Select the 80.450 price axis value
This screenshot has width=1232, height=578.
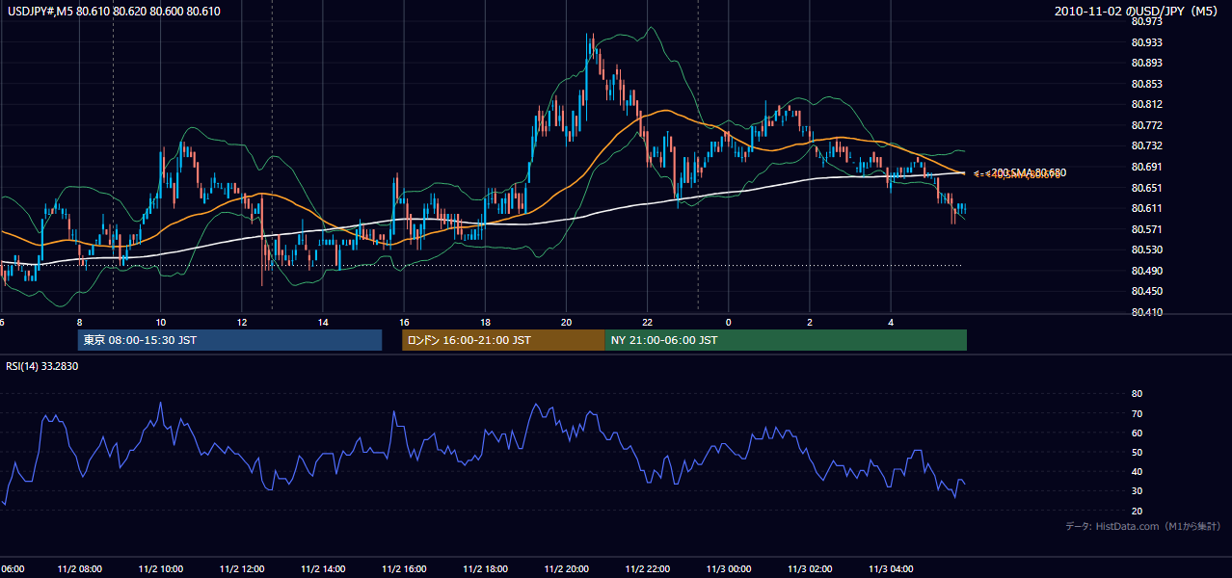(x=1147, y=291)
